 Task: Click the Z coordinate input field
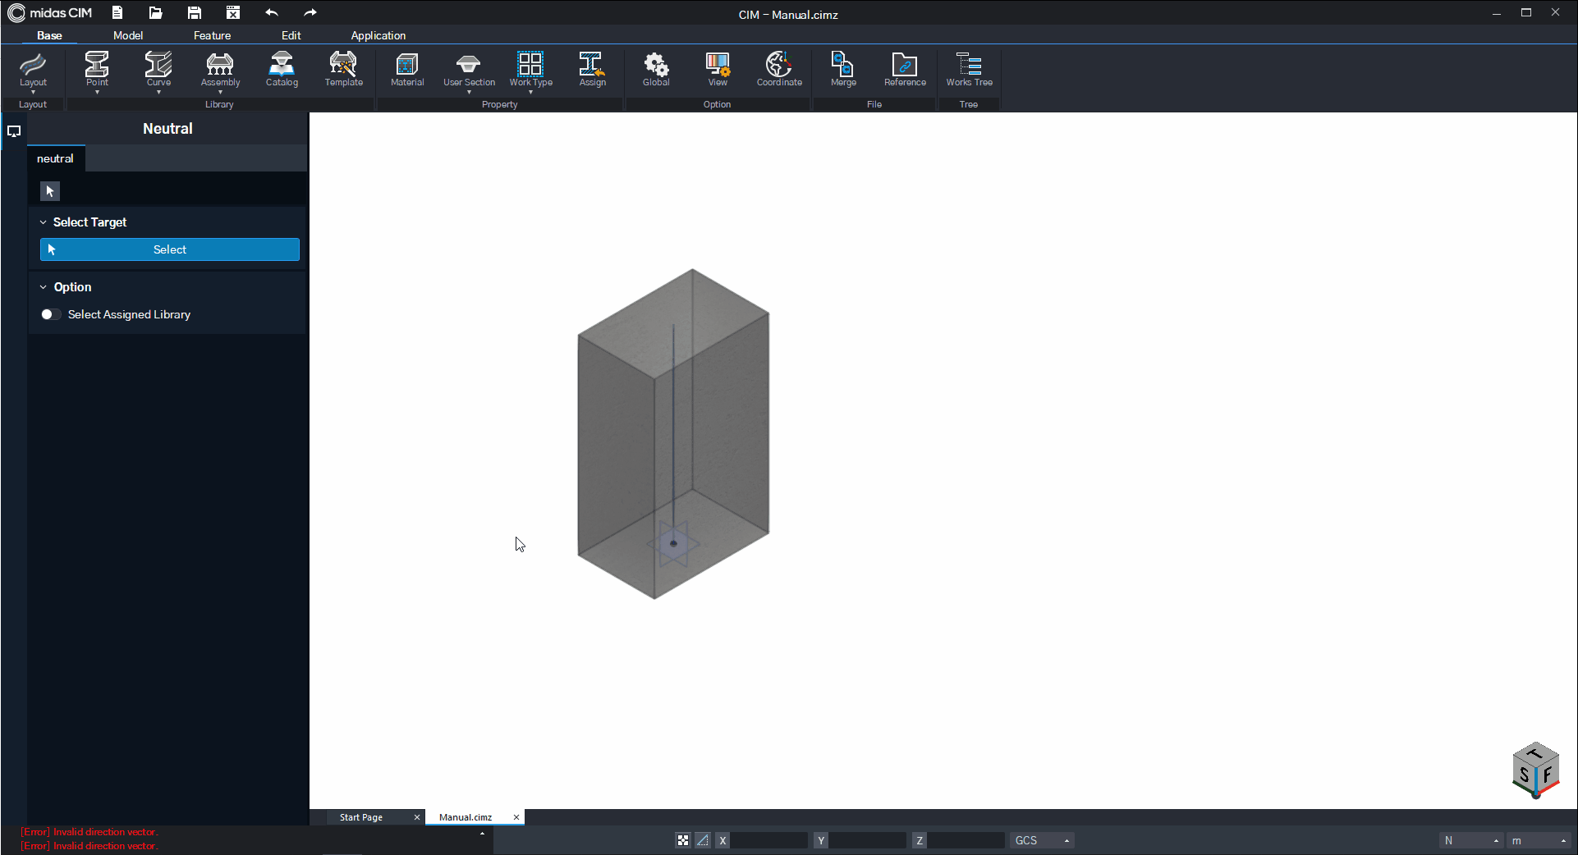966,840
